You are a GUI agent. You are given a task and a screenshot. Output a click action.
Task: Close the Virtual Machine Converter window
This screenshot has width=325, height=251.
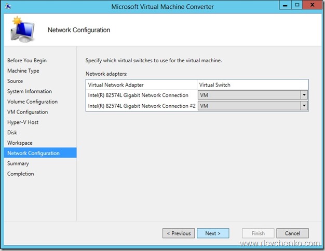coord(312,5)
